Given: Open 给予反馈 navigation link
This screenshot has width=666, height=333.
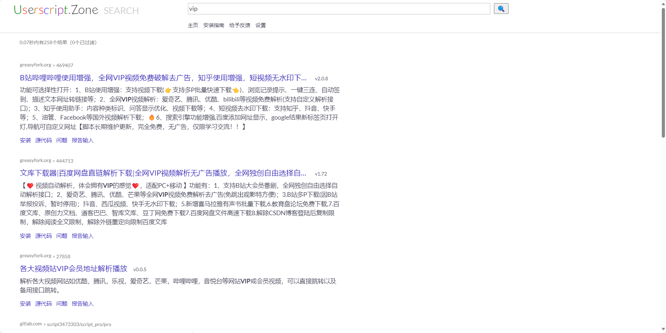Looking at the screenshot, I should (240, 25).
